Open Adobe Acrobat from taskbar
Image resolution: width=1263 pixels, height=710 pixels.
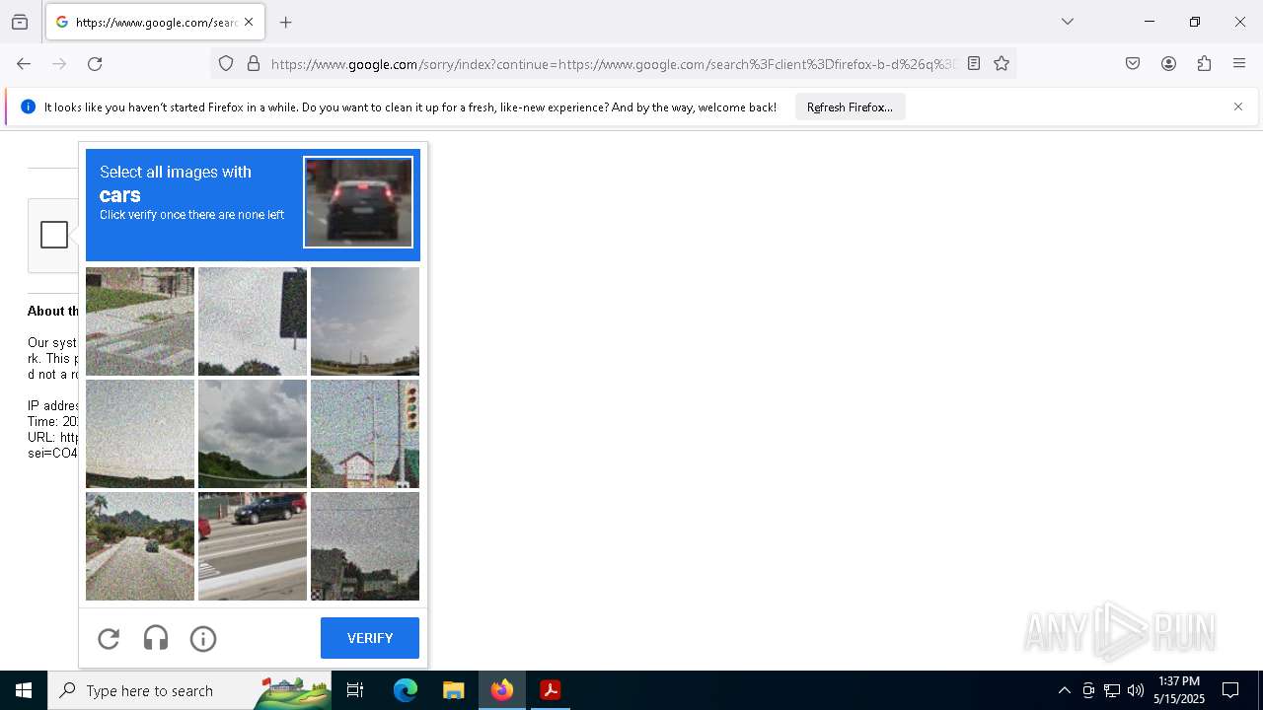pos(551,690)
